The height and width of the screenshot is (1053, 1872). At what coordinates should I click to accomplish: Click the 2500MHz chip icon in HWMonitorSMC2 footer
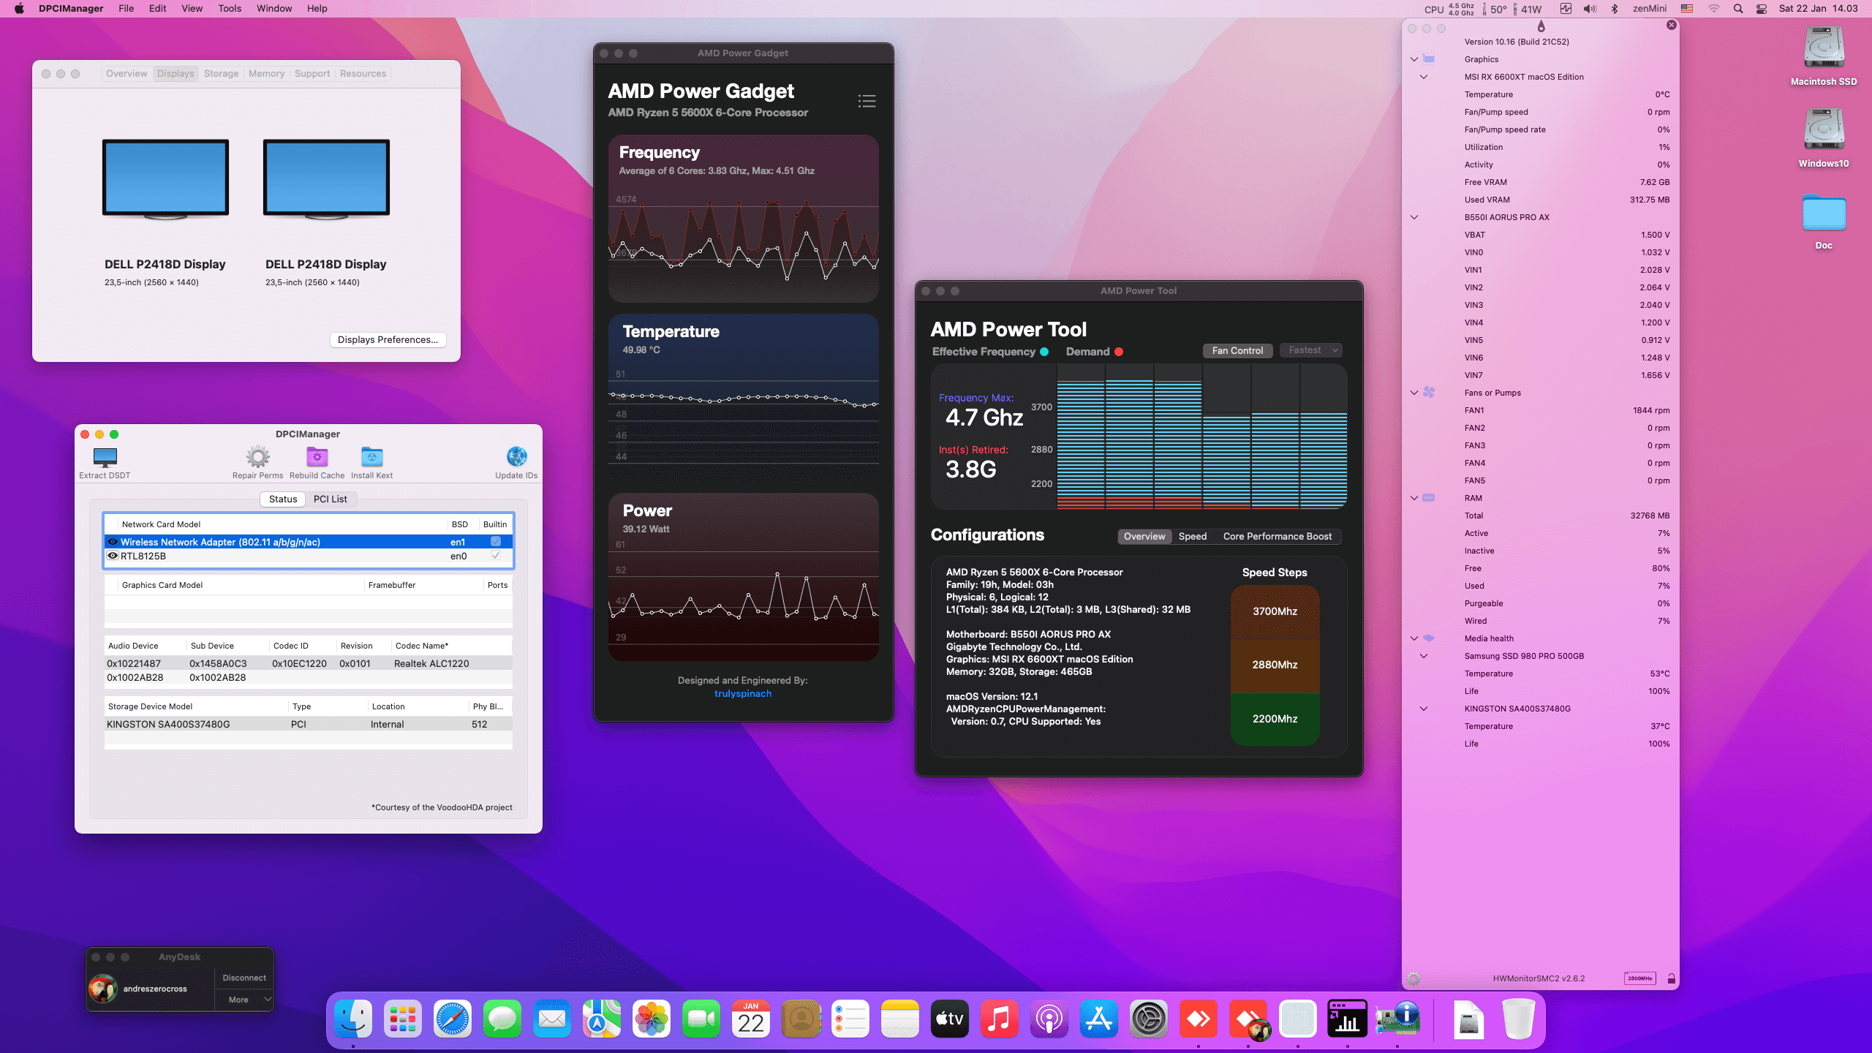point(1639,978)
